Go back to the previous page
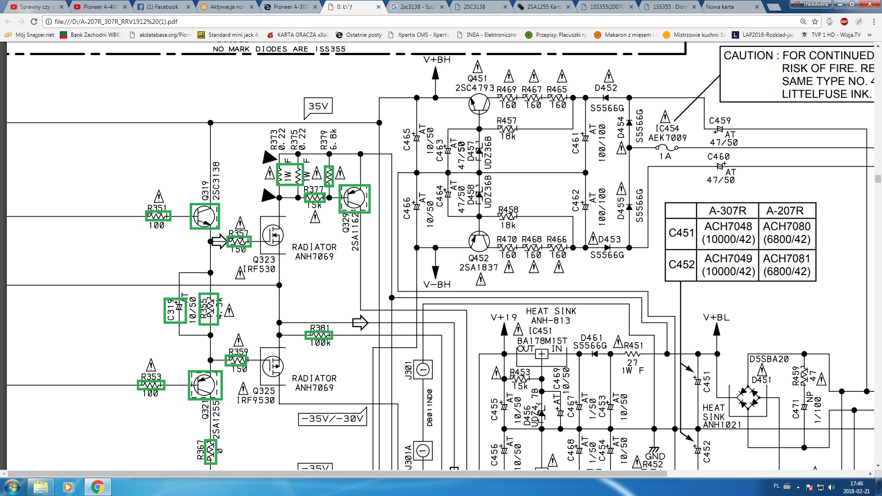The width and height of the screenshot is (882, 496). (8, 22)
